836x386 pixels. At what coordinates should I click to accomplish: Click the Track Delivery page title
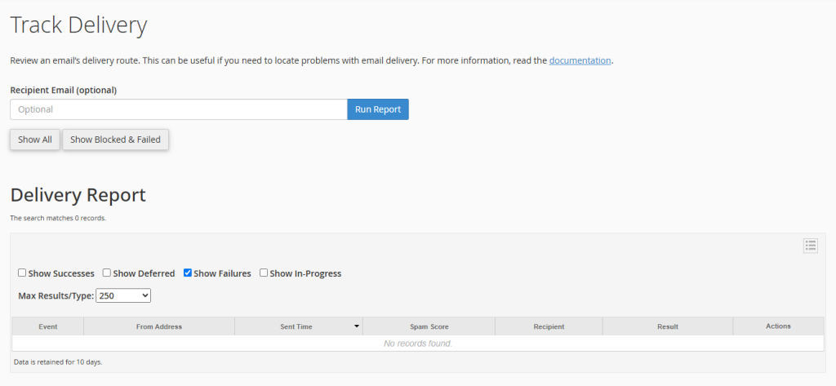click(x=78, y=25)
